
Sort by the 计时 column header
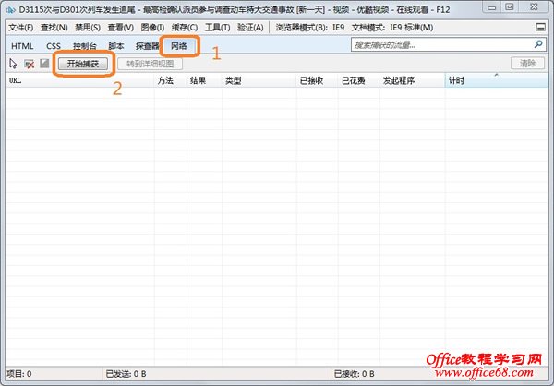pyautogui.click(x=497, y=80)
